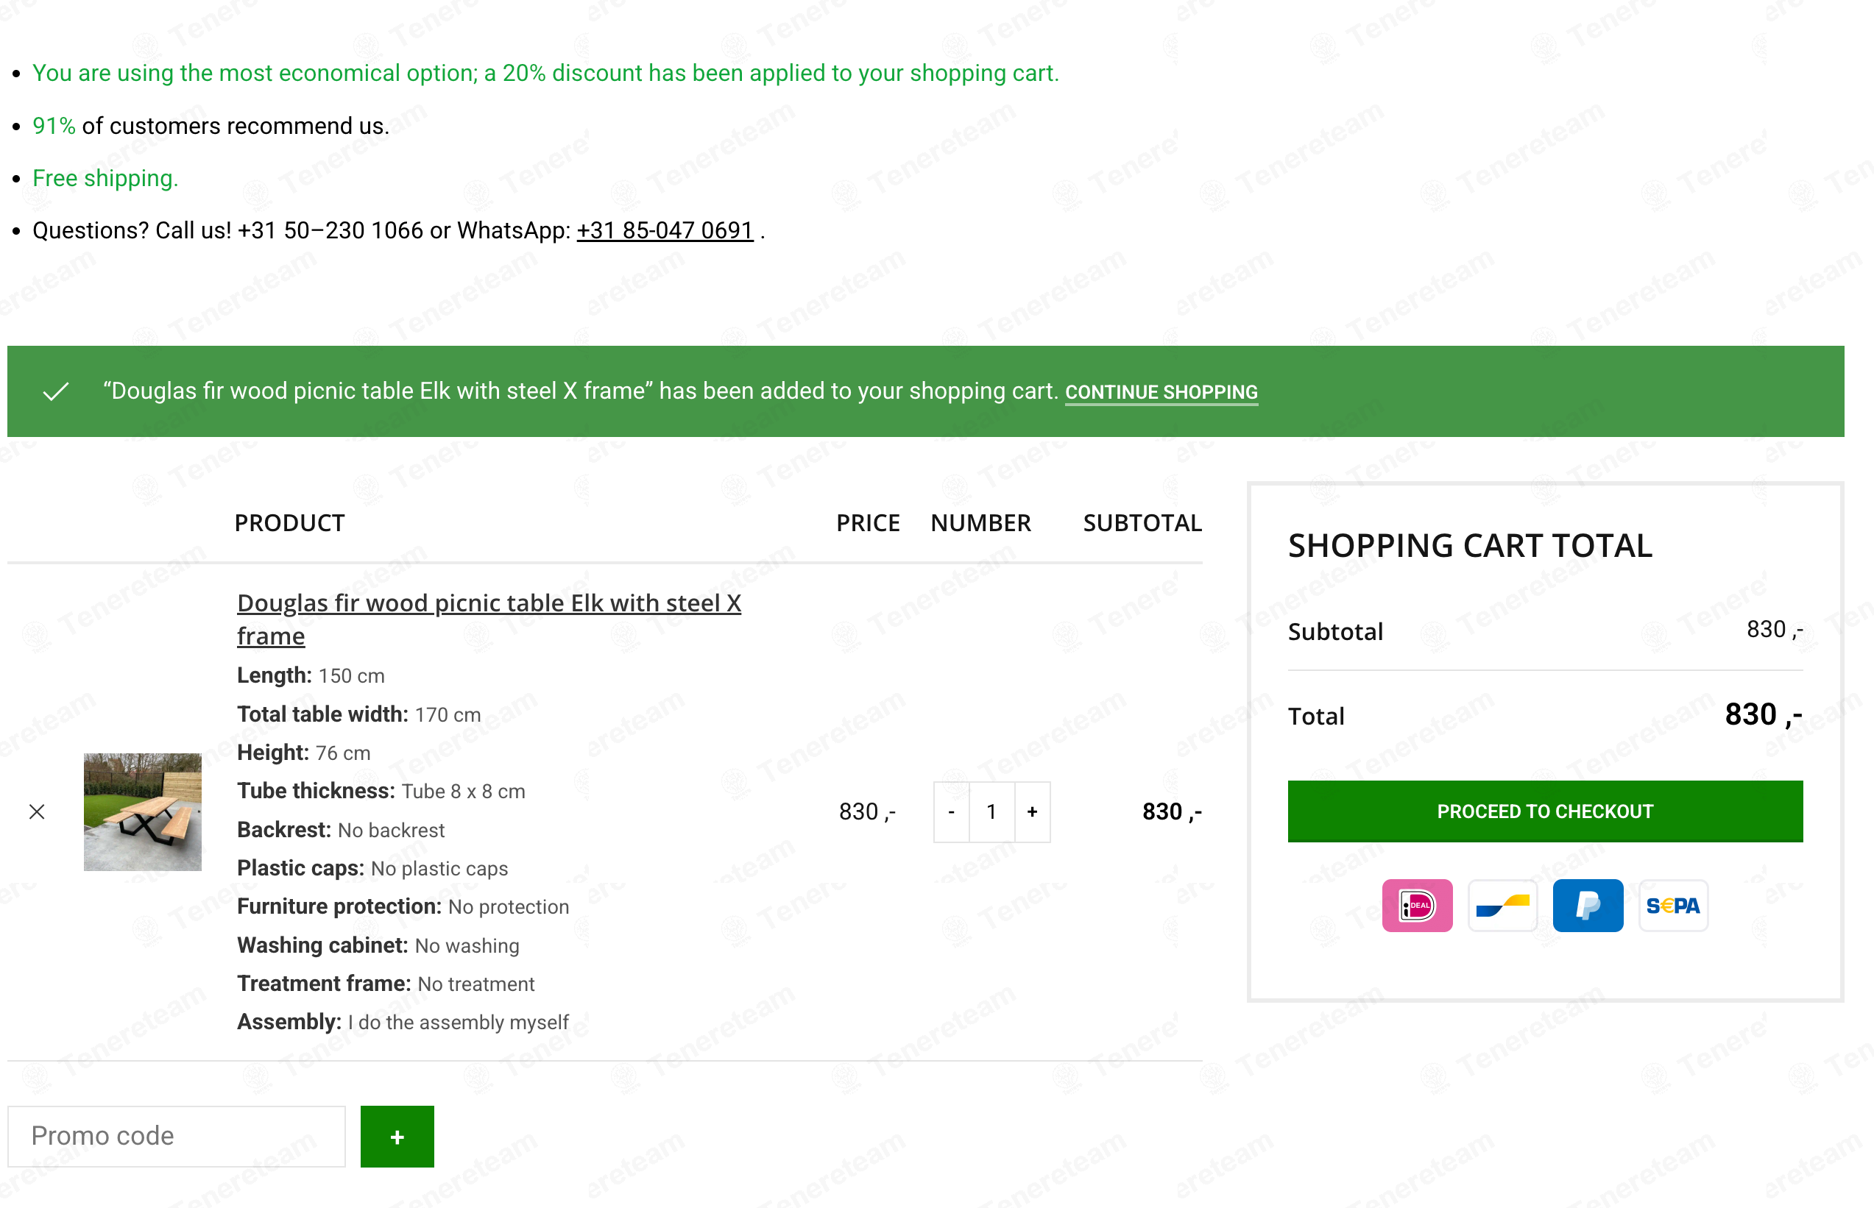Click 'Assembly: I do the assembly myself'
1874x1208 pixels.
pos(403,1022)
